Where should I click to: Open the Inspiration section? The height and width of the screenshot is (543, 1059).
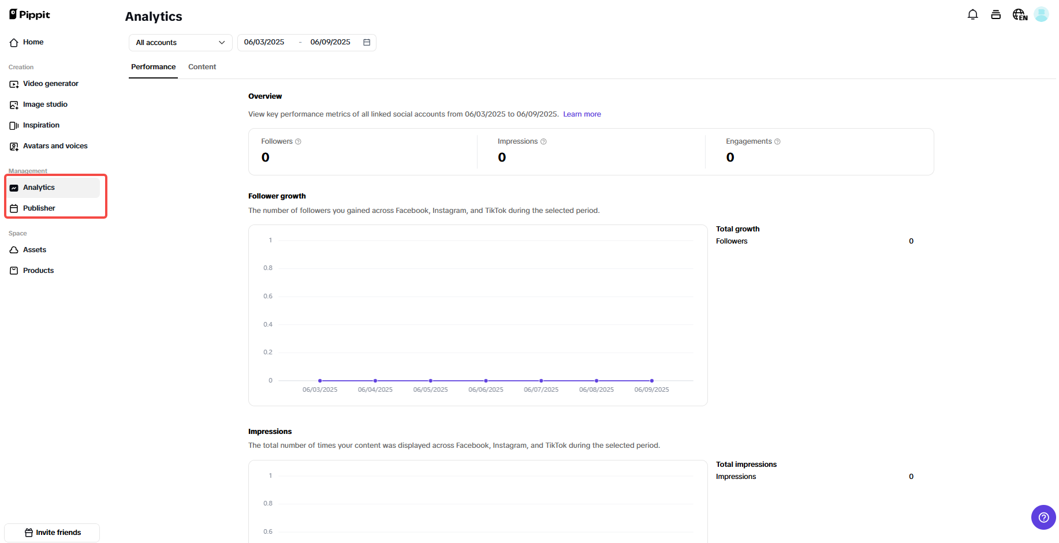[14, 125]
